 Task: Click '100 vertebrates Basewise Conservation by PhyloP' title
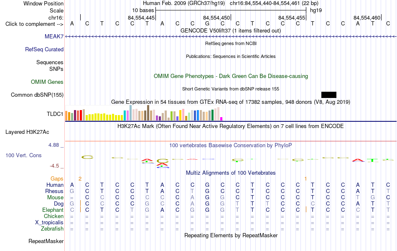click(x=231, y=145)
